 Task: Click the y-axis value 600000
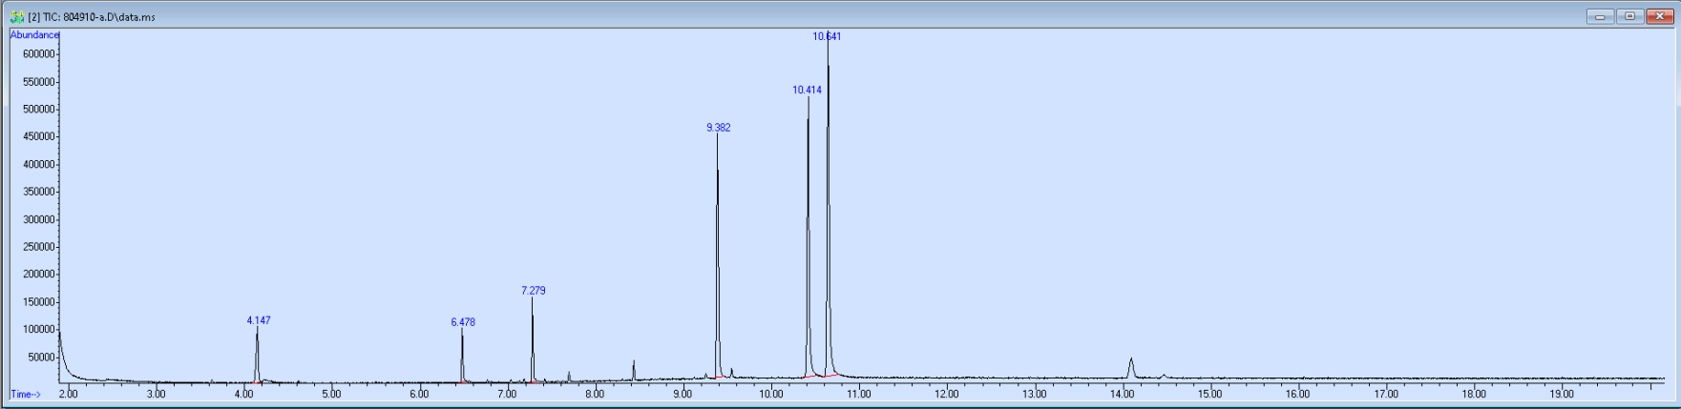coord(39,54)
